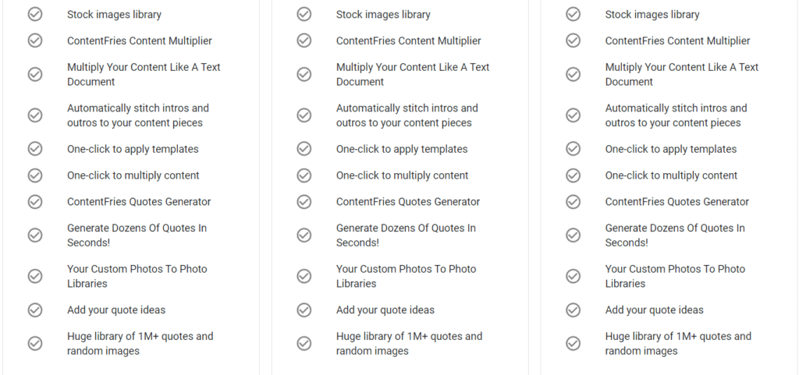Click the checkmark next to 'Stock images library' in right column
Viewport: 799px width, 375px height.
[x=574, y=14]
